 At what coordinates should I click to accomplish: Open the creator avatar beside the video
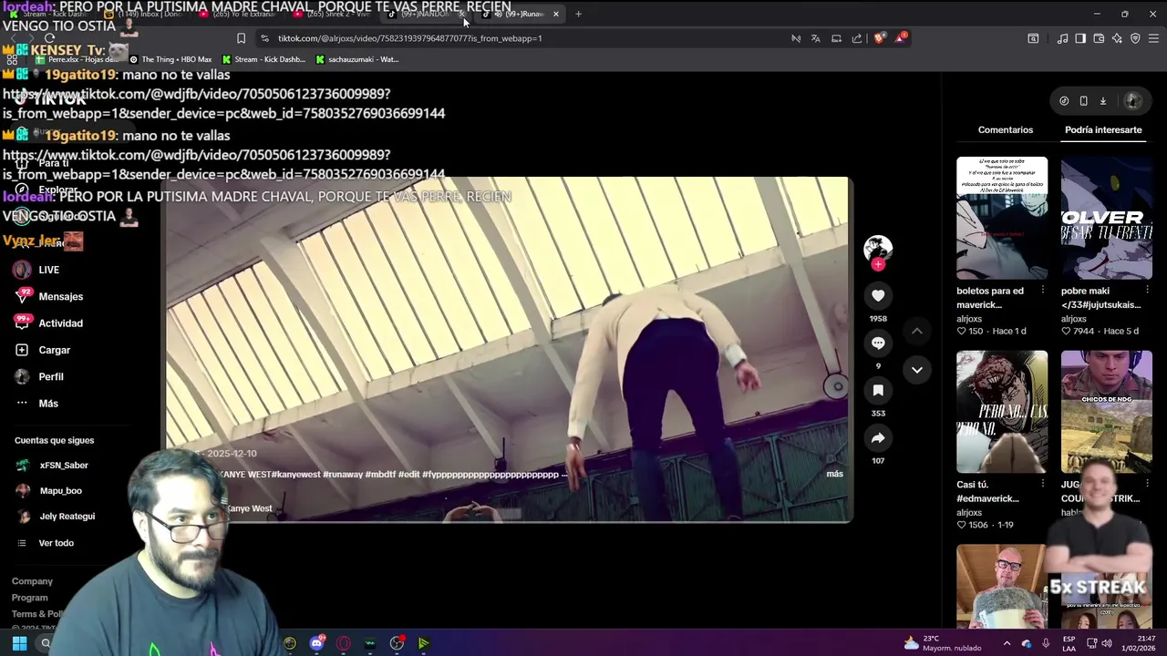click(x=878, y=247)
